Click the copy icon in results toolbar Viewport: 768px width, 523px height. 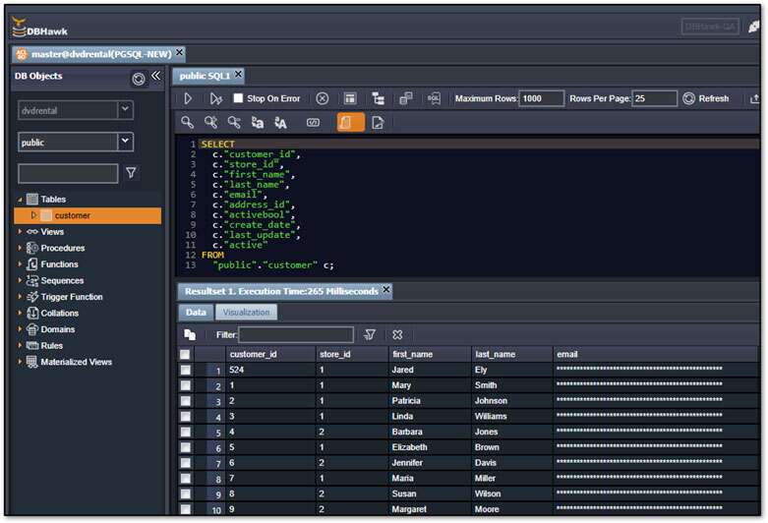(x=190, y=334)
